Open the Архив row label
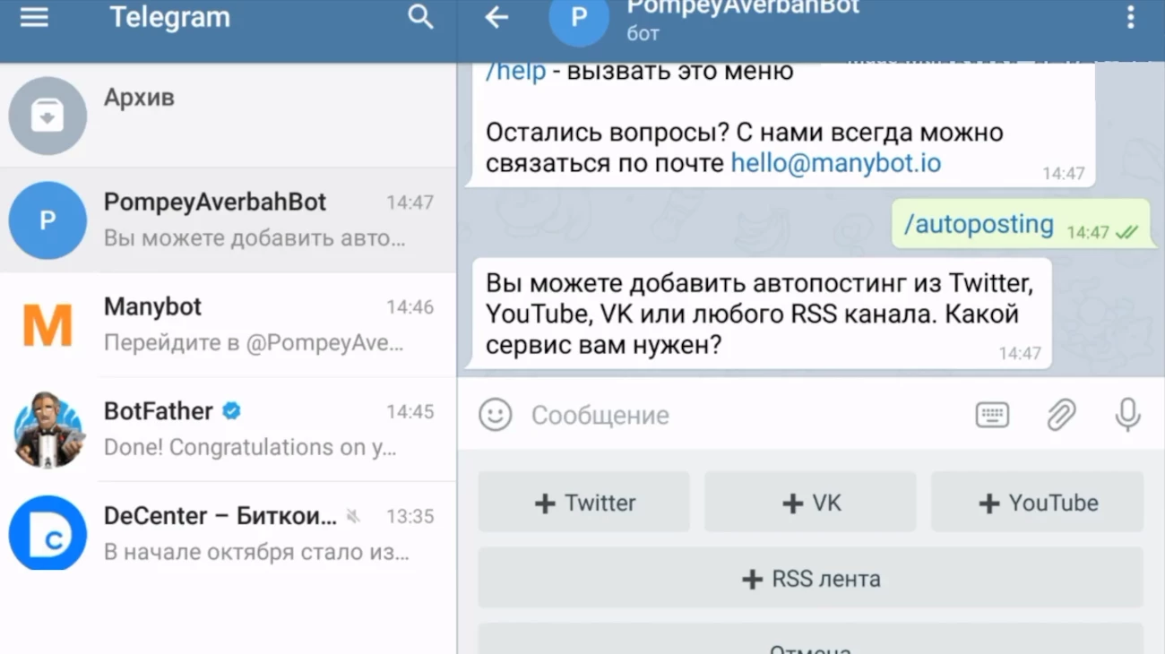This screenshot has width=1165, height=654. (x=139, y=97)
